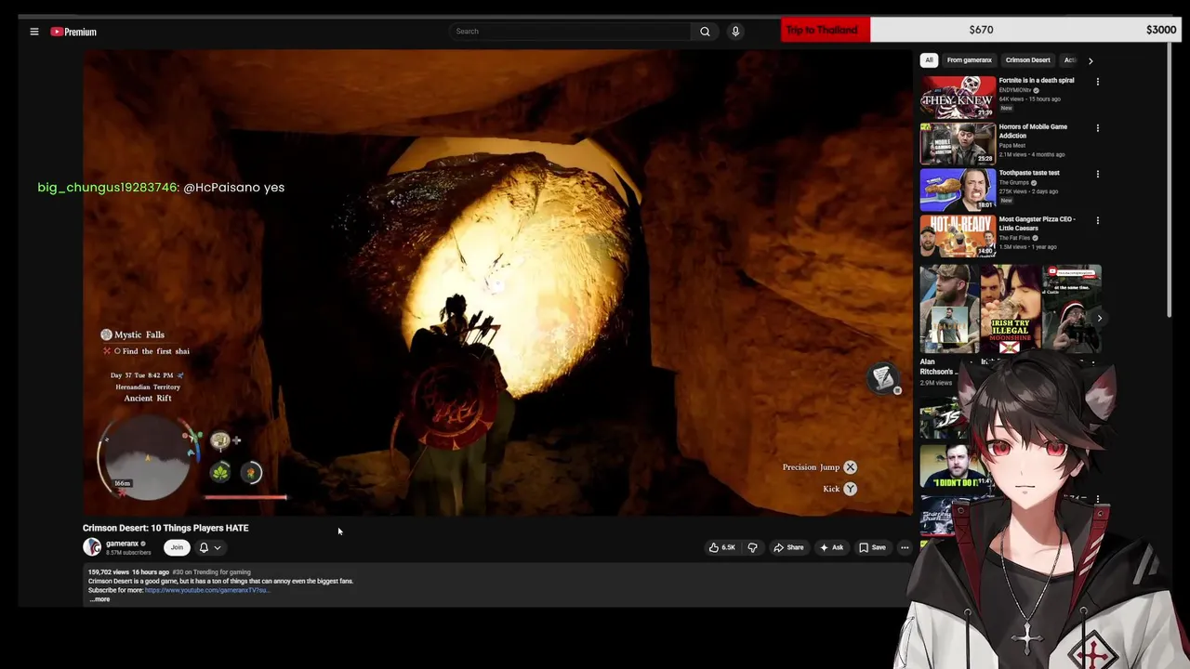Open options menu for Mobile Game Addiction video

click(x=1098, y=128)
